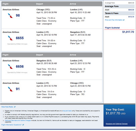Follow the 'request basis' link

[x=67, y=111]
